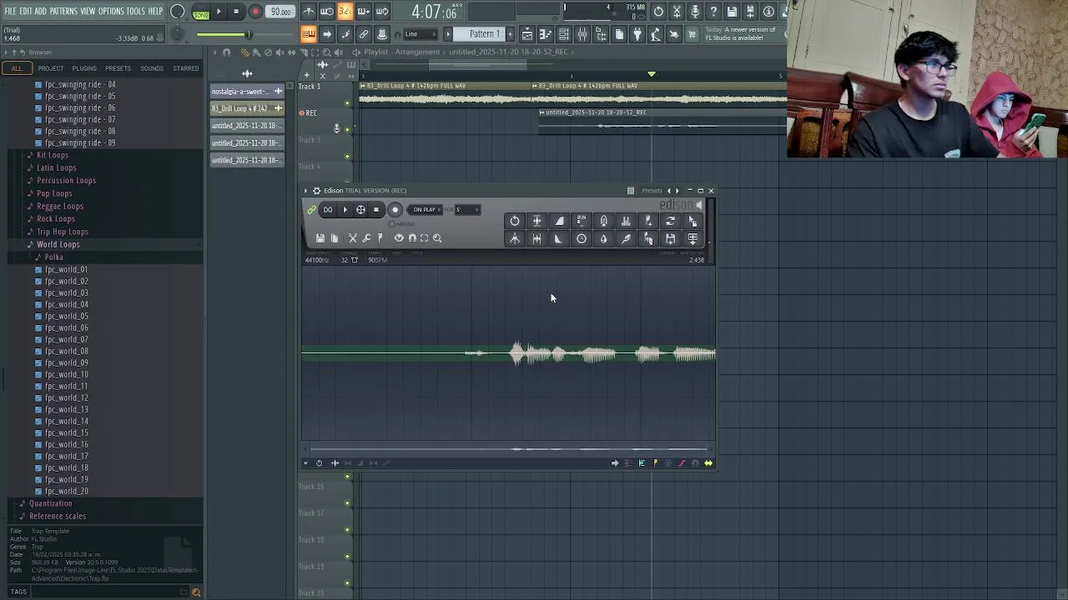Click the tempo field showing 90.000

point(280,12)
